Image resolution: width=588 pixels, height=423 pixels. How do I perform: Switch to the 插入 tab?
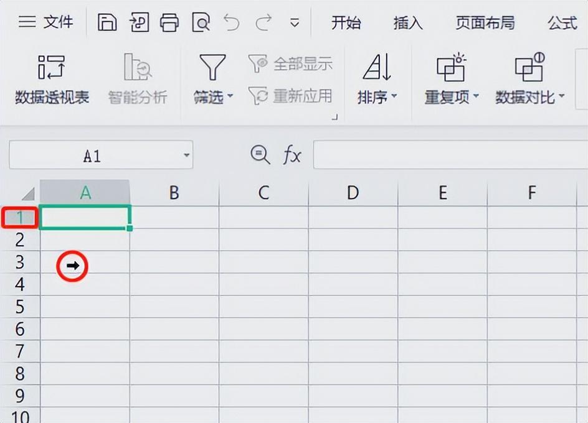(x=407, y=23)
